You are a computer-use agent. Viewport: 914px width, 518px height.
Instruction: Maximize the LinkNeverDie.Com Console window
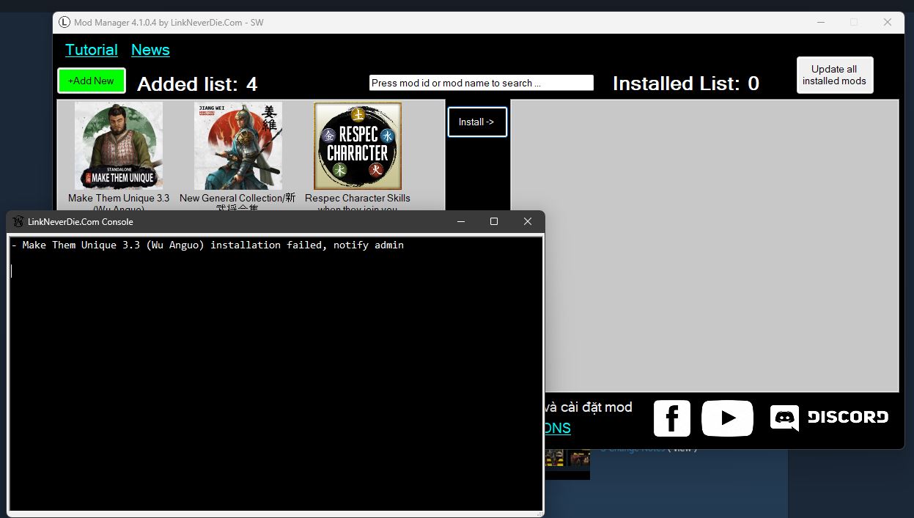coord(494,221)
